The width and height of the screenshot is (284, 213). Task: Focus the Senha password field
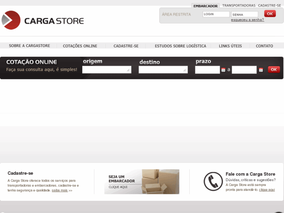click(245, 14)
